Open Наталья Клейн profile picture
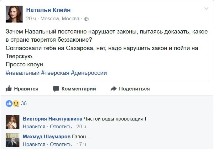This screenshot has width=214, height=149. coord(14,14)
